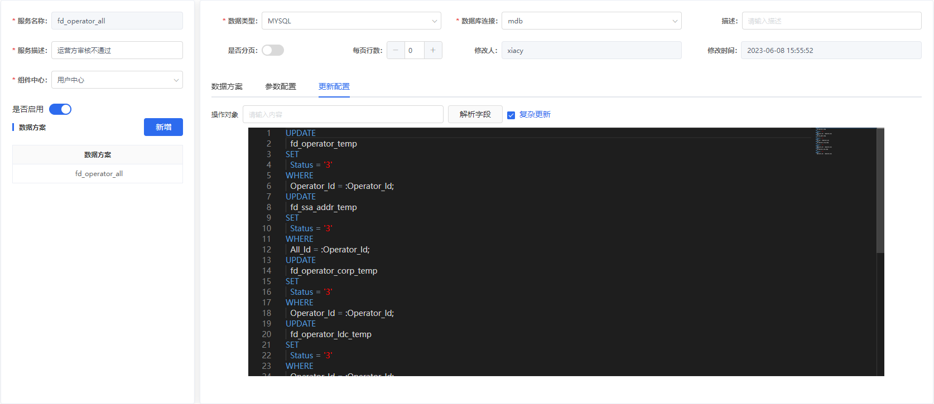Click the 复杂更新 label text

[x=535, y=114]
